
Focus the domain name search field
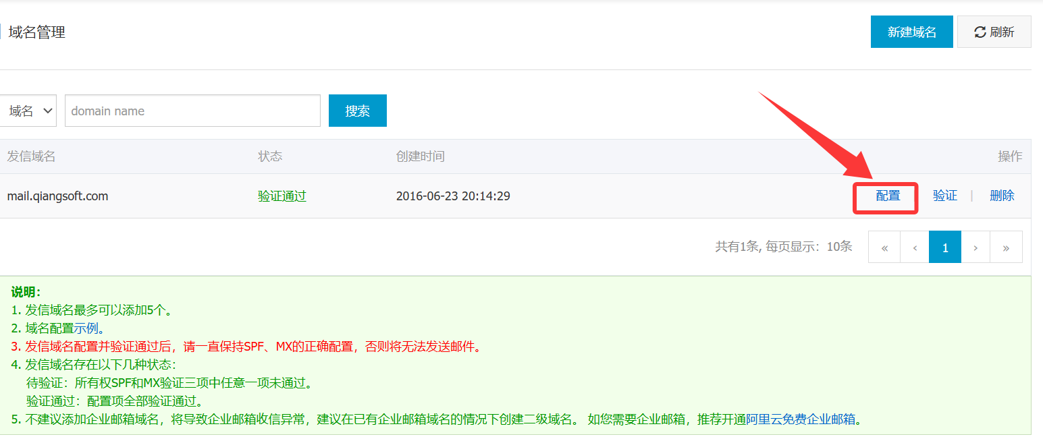point(192,111)
